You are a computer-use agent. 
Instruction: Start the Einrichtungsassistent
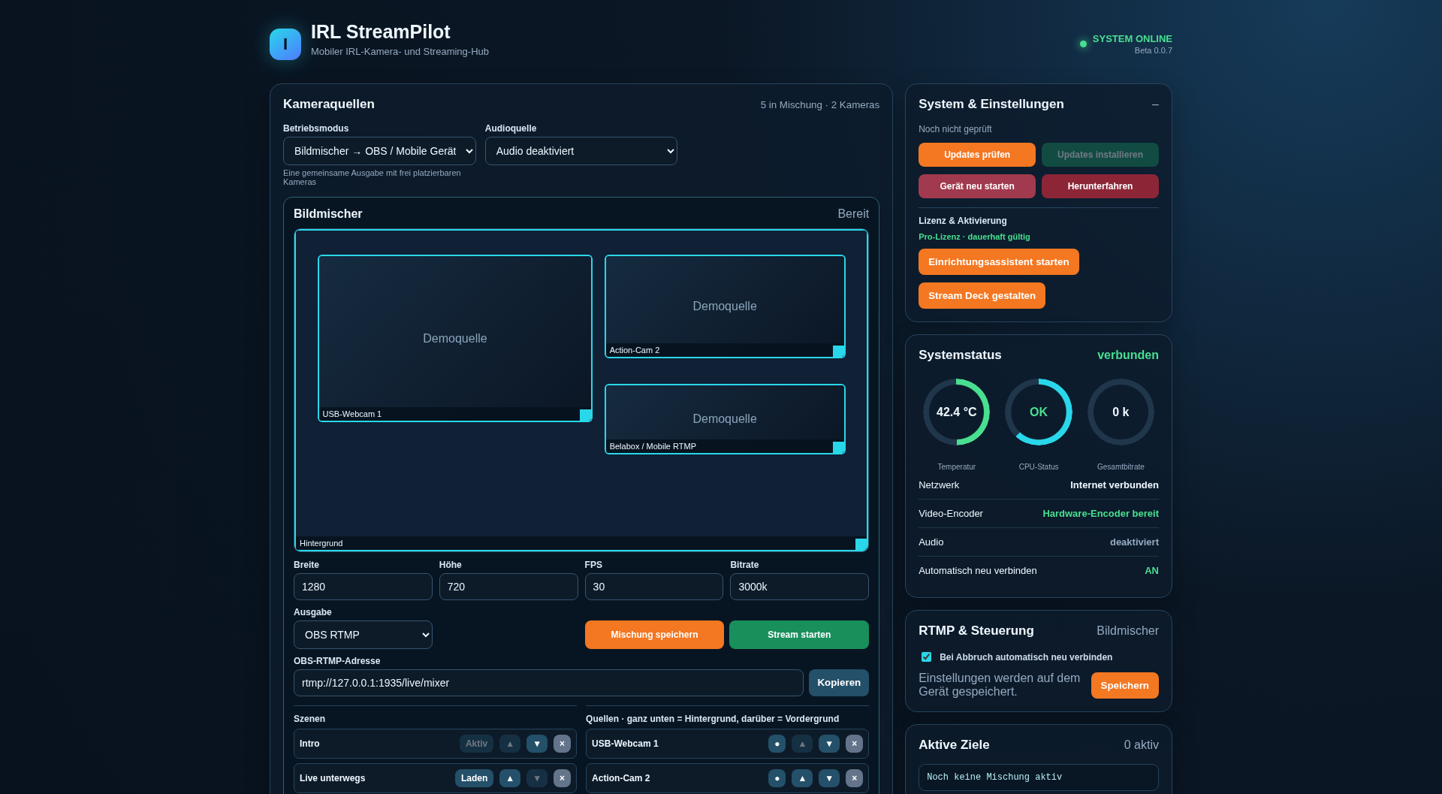tap(999, 262)
